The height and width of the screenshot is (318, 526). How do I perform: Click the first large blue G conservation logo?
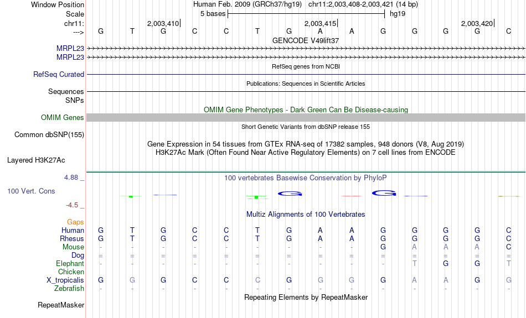click(290, 194)
